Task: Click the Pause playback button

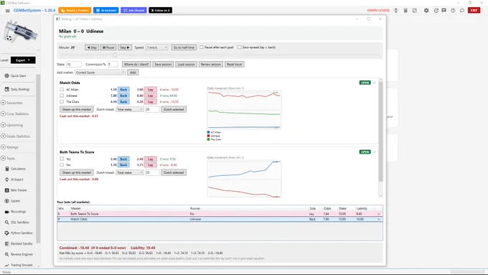Action: pyautogui.click(x=108, y=47)
